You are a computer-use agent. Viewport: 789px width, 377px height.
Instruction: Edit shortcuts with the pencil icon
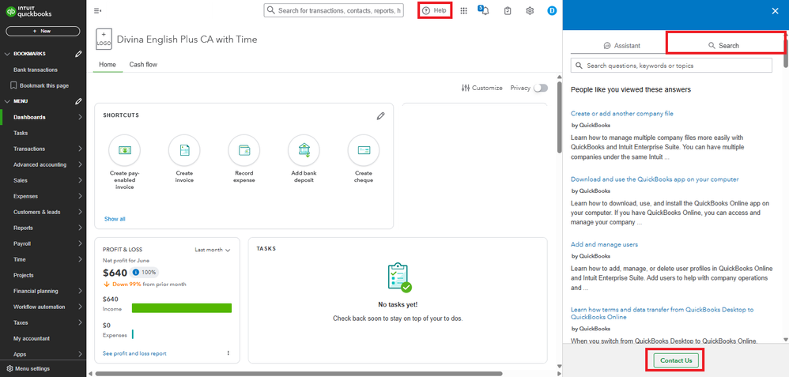(x=380, y=115)
